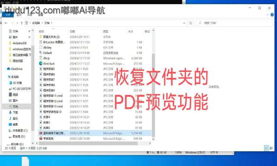Click the Up one level arrow
The width and height of the screenshot is (277, 166).
click(22, 23)
